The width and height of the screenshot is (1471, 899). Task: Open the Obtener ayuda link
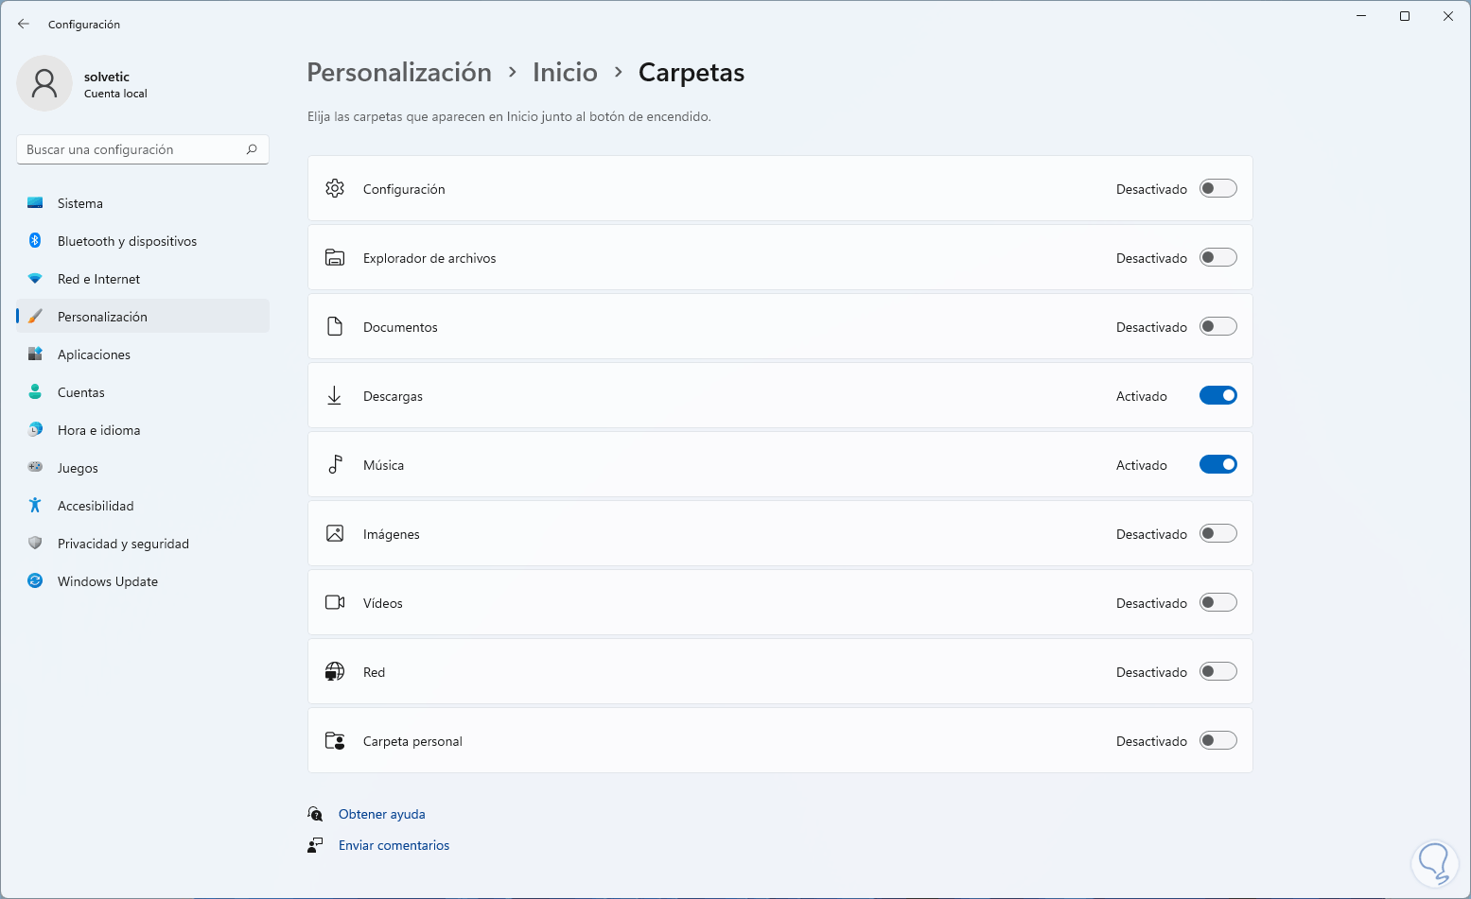pyautogui.click(x=382, y=814)
